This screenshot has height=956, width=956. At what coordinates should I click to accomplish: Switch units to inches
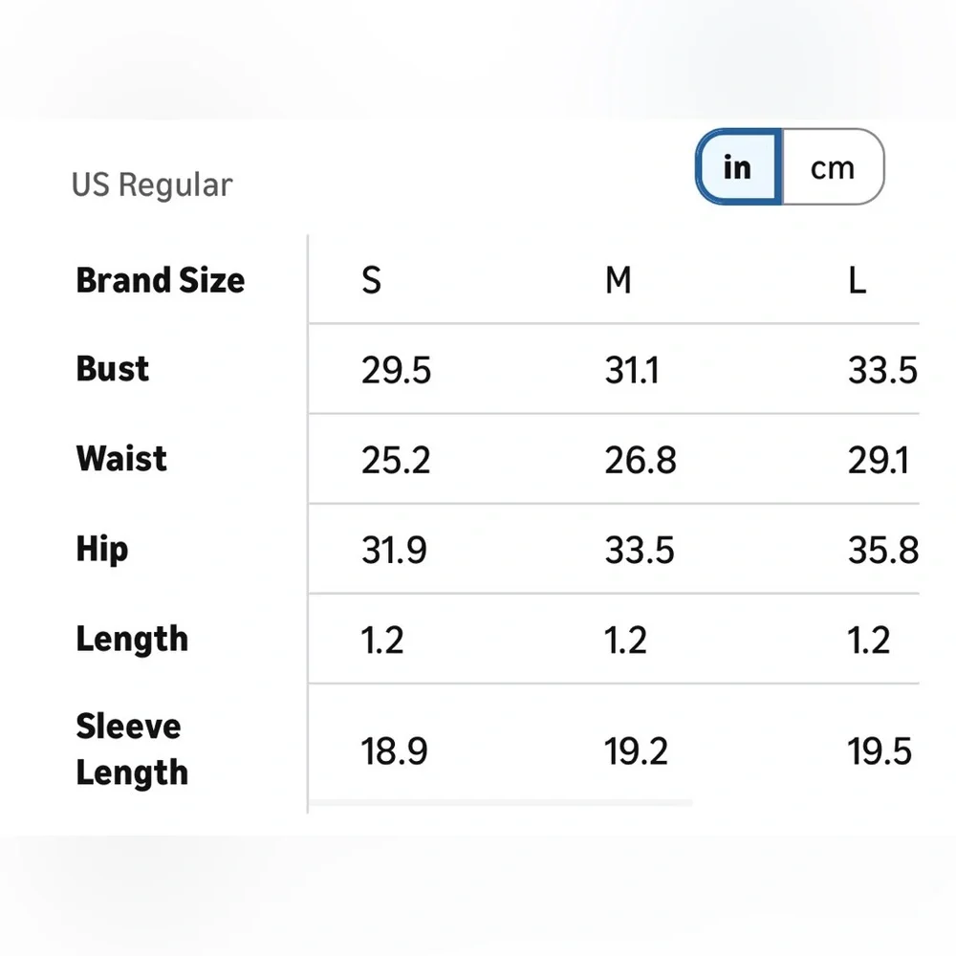click(738, 167)
